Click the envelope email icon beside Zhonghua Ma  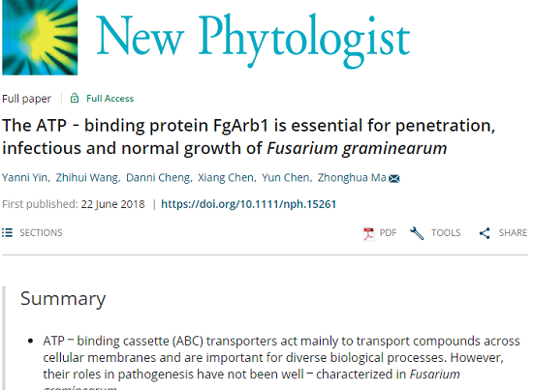[x=394, y=178]
